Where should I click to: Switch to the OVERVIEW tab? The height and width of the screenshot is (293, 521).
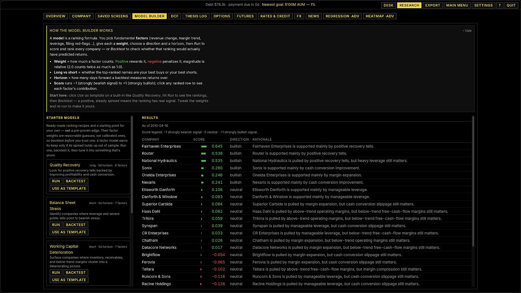[56, 16]
